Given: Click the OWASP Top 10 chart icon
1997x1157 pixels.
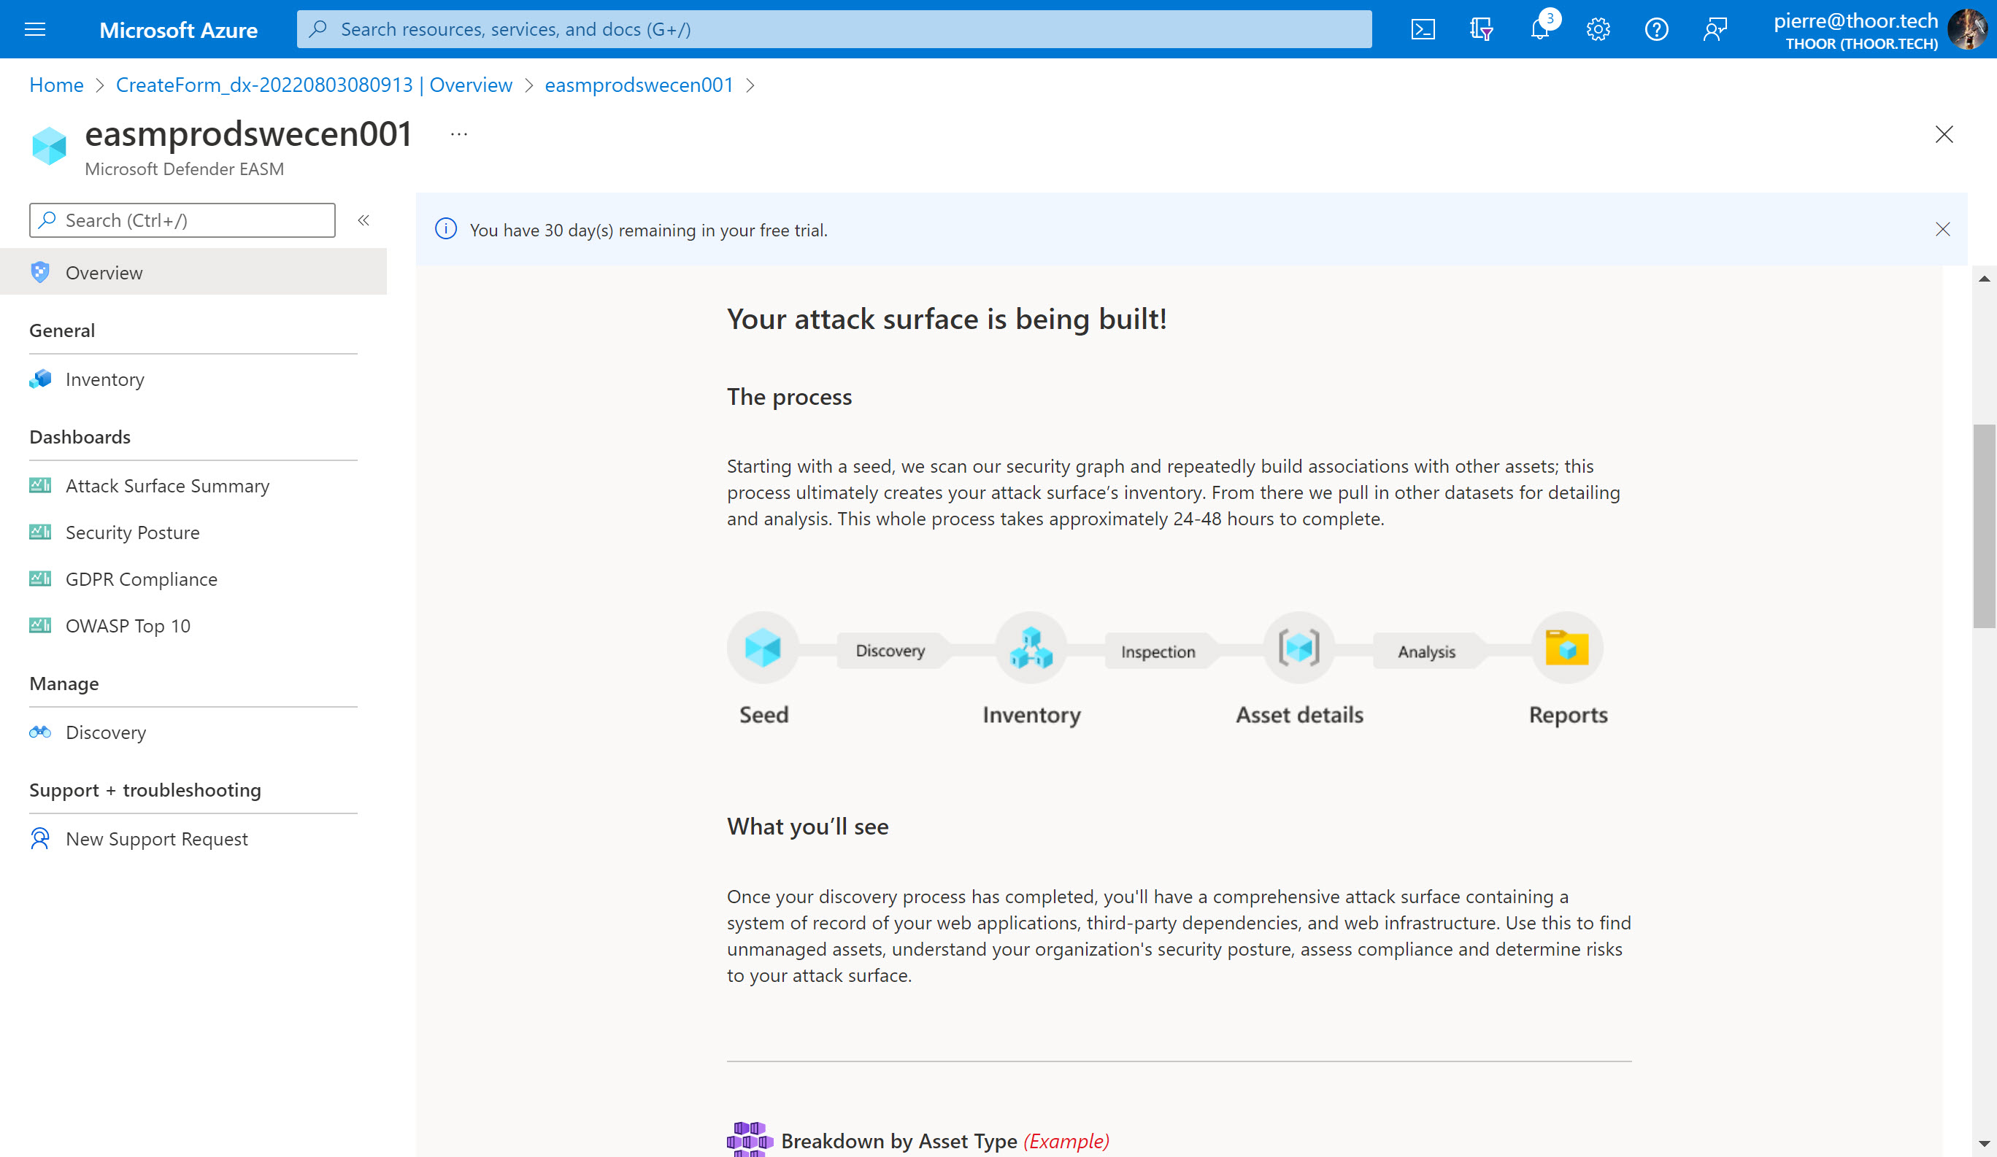Looking at the screenshot, I should 39,626.
